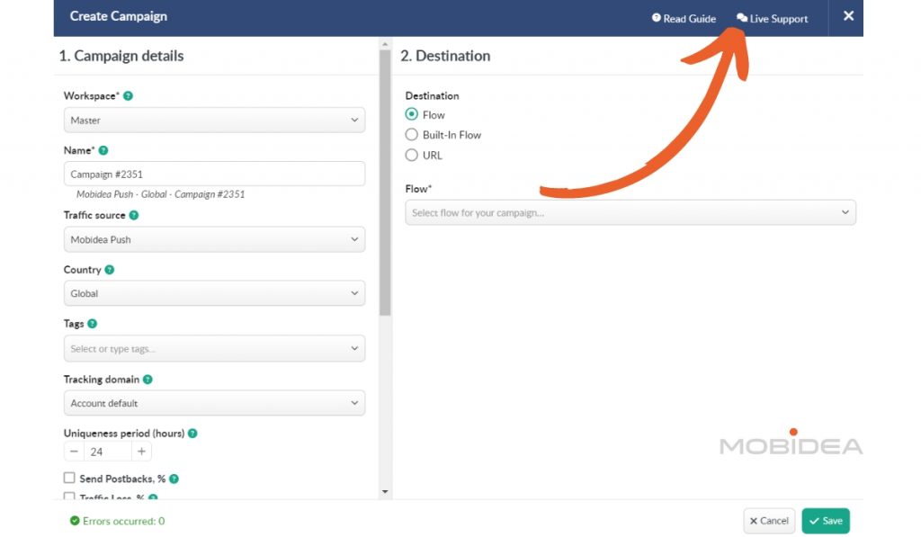Decrease the uniqueness period hours
This screenshot has height=537, width=921.
[x=74, y=452]
